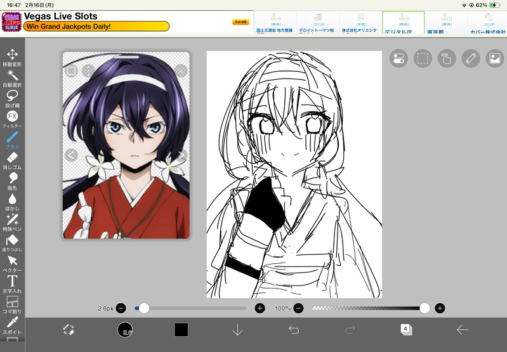Image resolution: width=507 pixels, height=352 pixels.
Task: Tap the reference window top-left square icon
Action: click(71, 70)
